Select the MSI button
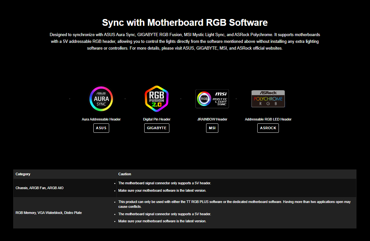Viewport: 370px width, 241px height. point(212,128)
